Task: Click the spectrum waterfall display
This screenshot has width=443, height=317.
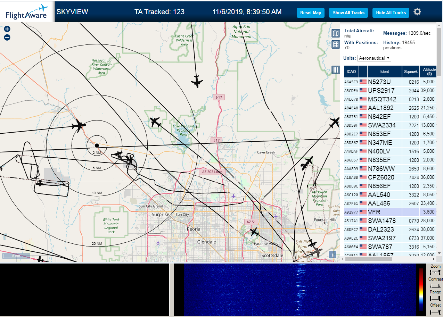Action: 300,290
